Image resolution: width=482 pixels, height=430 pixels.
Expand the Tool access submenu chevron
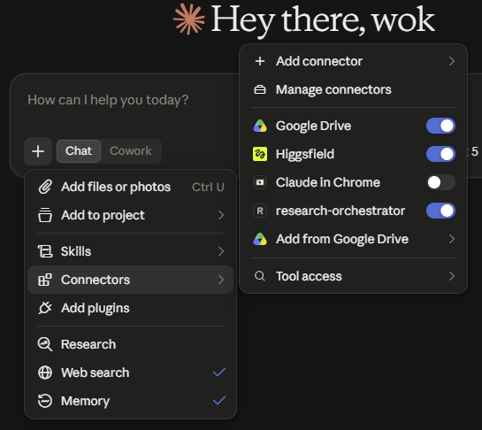pyautogui.click(x=451, y=276)
